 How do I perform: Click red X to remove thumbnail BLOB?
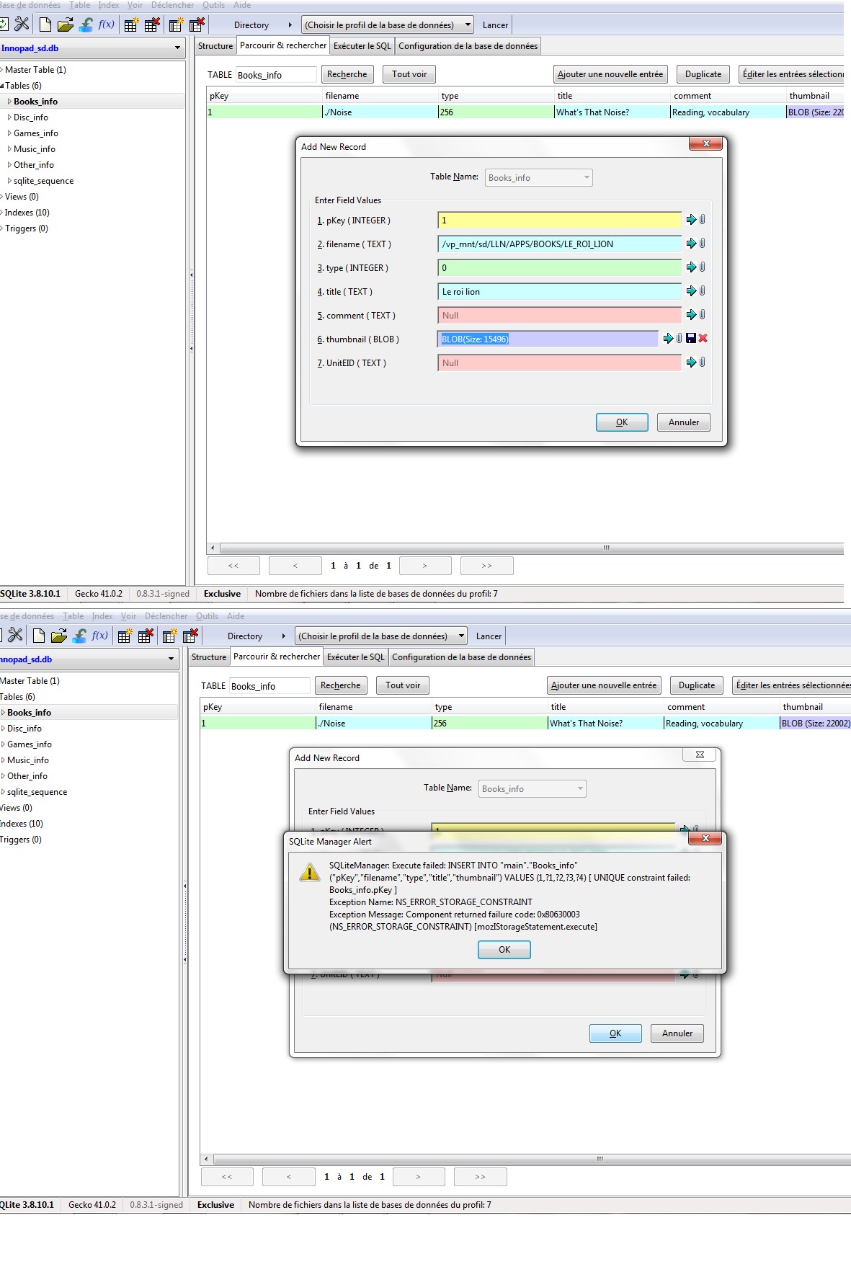click(x=703, y=339)
